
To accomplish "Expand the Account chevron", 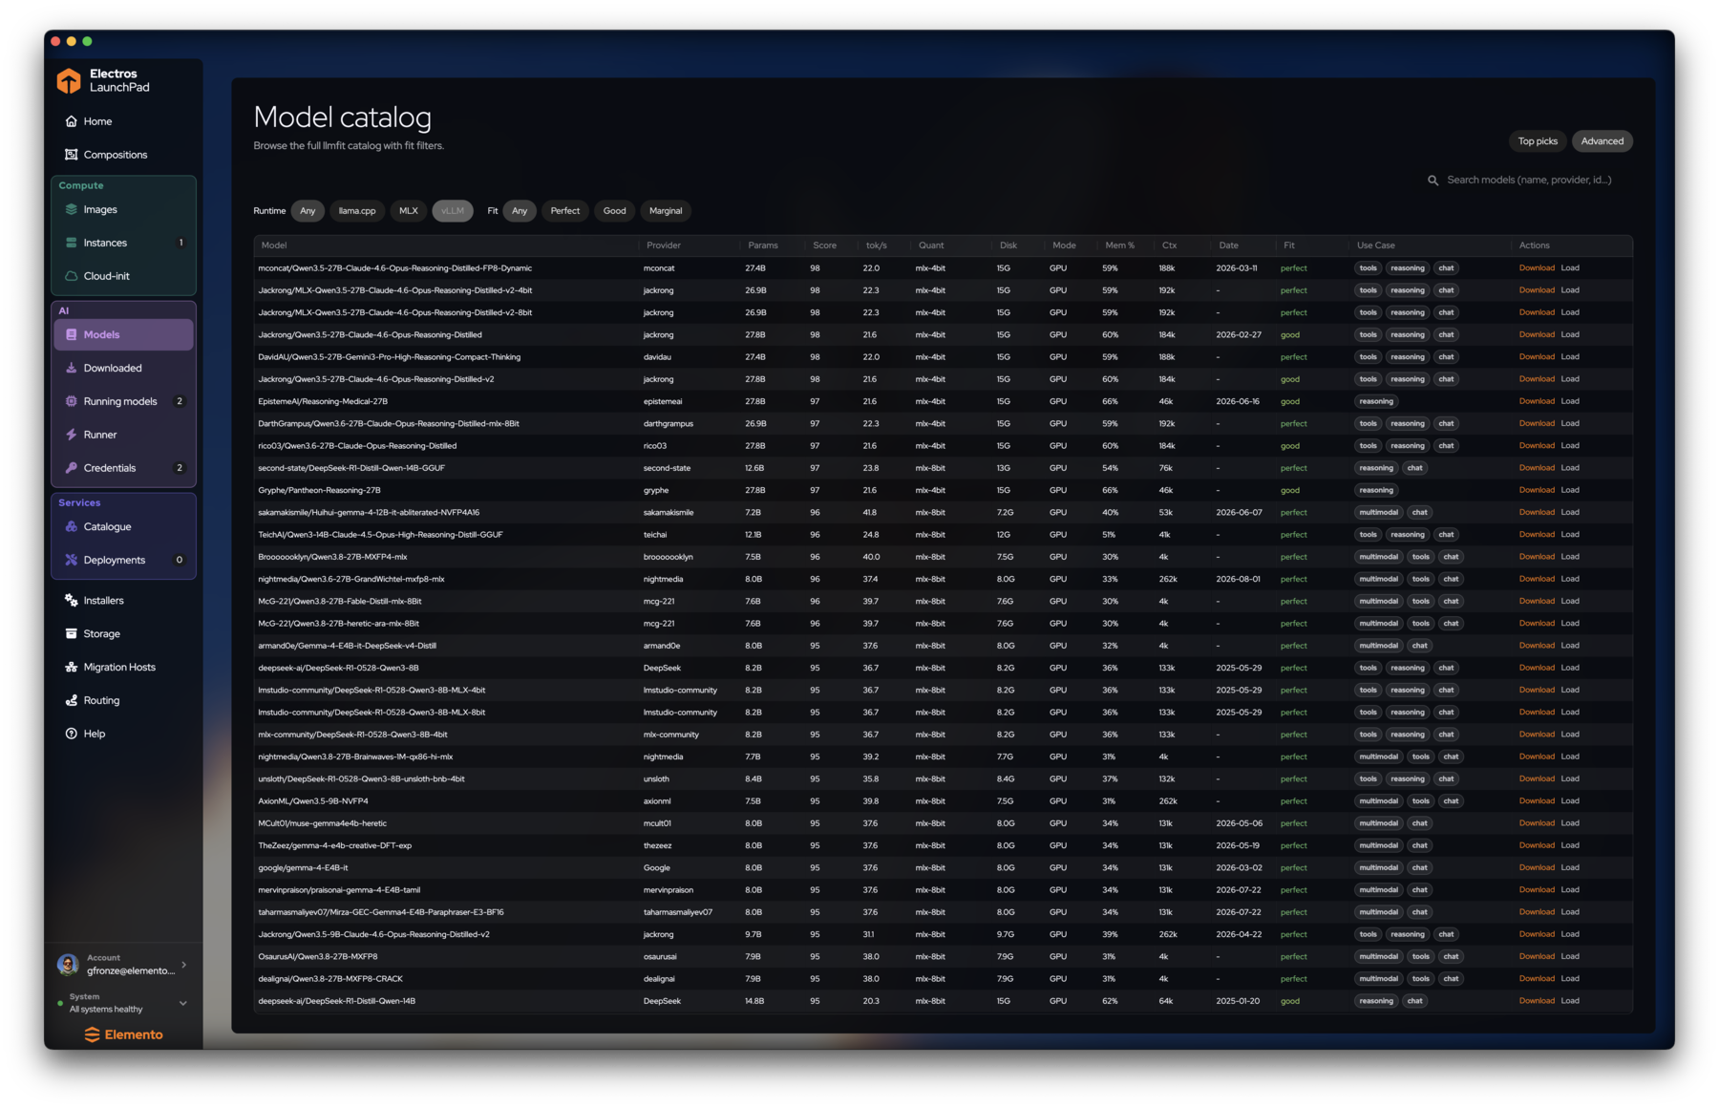I will click(183, 965).
